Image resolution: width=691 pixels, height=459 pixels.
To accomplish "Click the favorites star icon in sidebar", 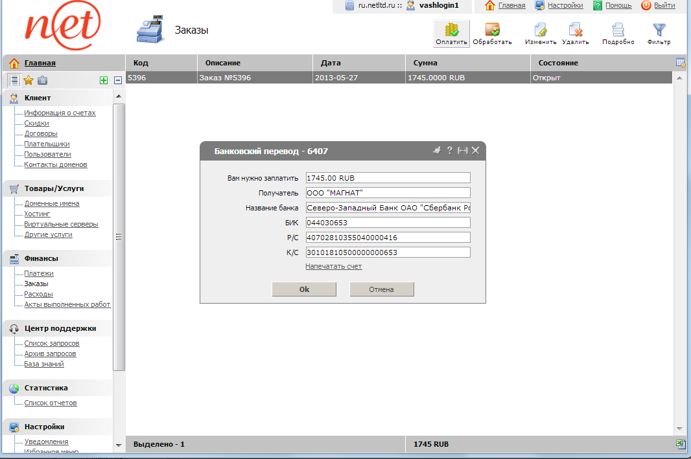I will click(x=29, y=80).
